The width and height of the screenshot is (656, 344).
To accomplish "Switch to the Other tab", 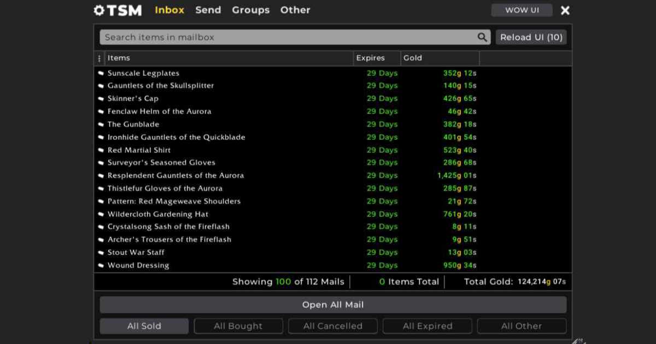I will point(295,10).
